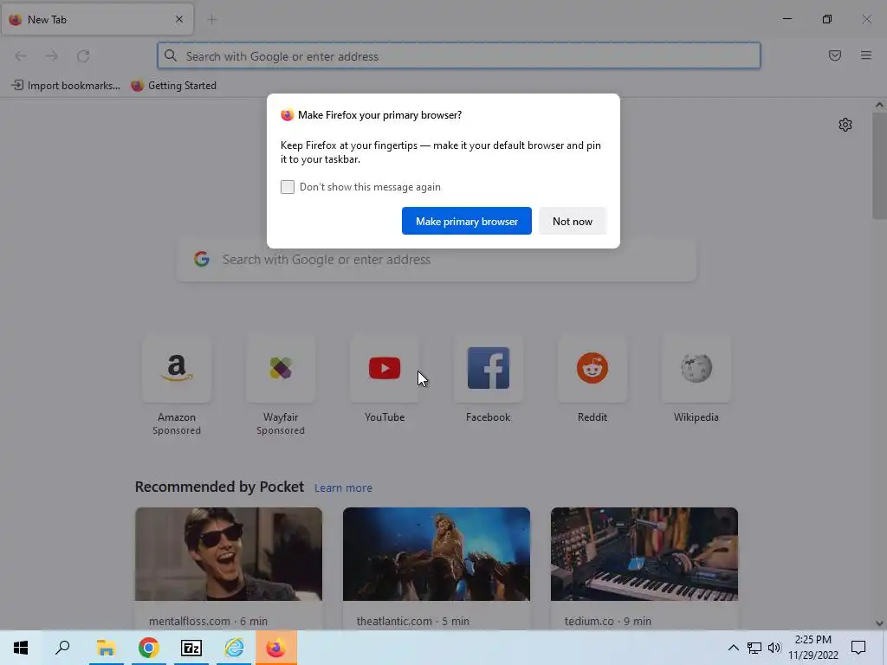The width and height of the screenshot is (887, 665).
Task: Launch Google Chrome from taskbar
Action: click(149, 648)
